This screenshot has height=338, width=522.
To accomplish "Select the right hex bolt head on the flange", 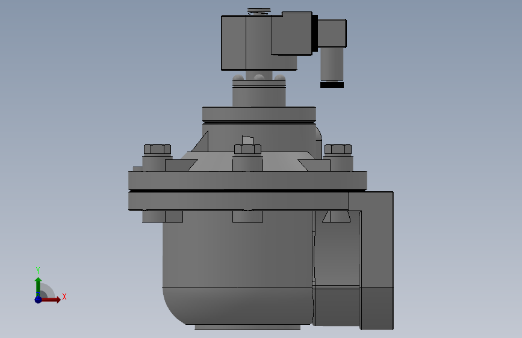I will (x=338, y=149).
